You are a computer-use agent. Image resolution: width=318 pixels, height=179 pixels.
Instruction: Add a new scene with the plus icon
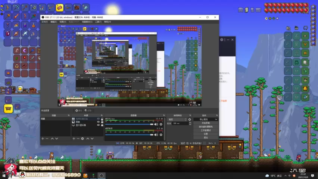click(x=43, y=138)
